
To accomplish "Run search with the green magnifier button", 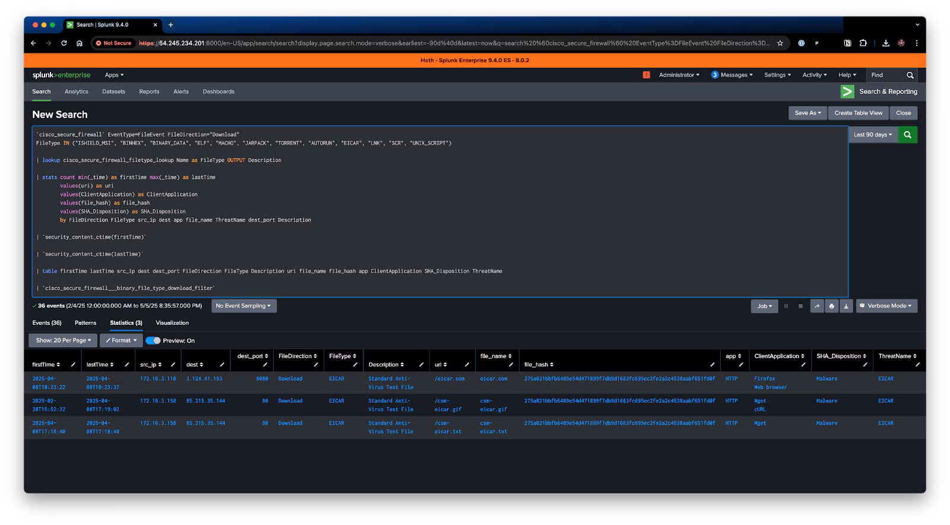I will point(907,135).
